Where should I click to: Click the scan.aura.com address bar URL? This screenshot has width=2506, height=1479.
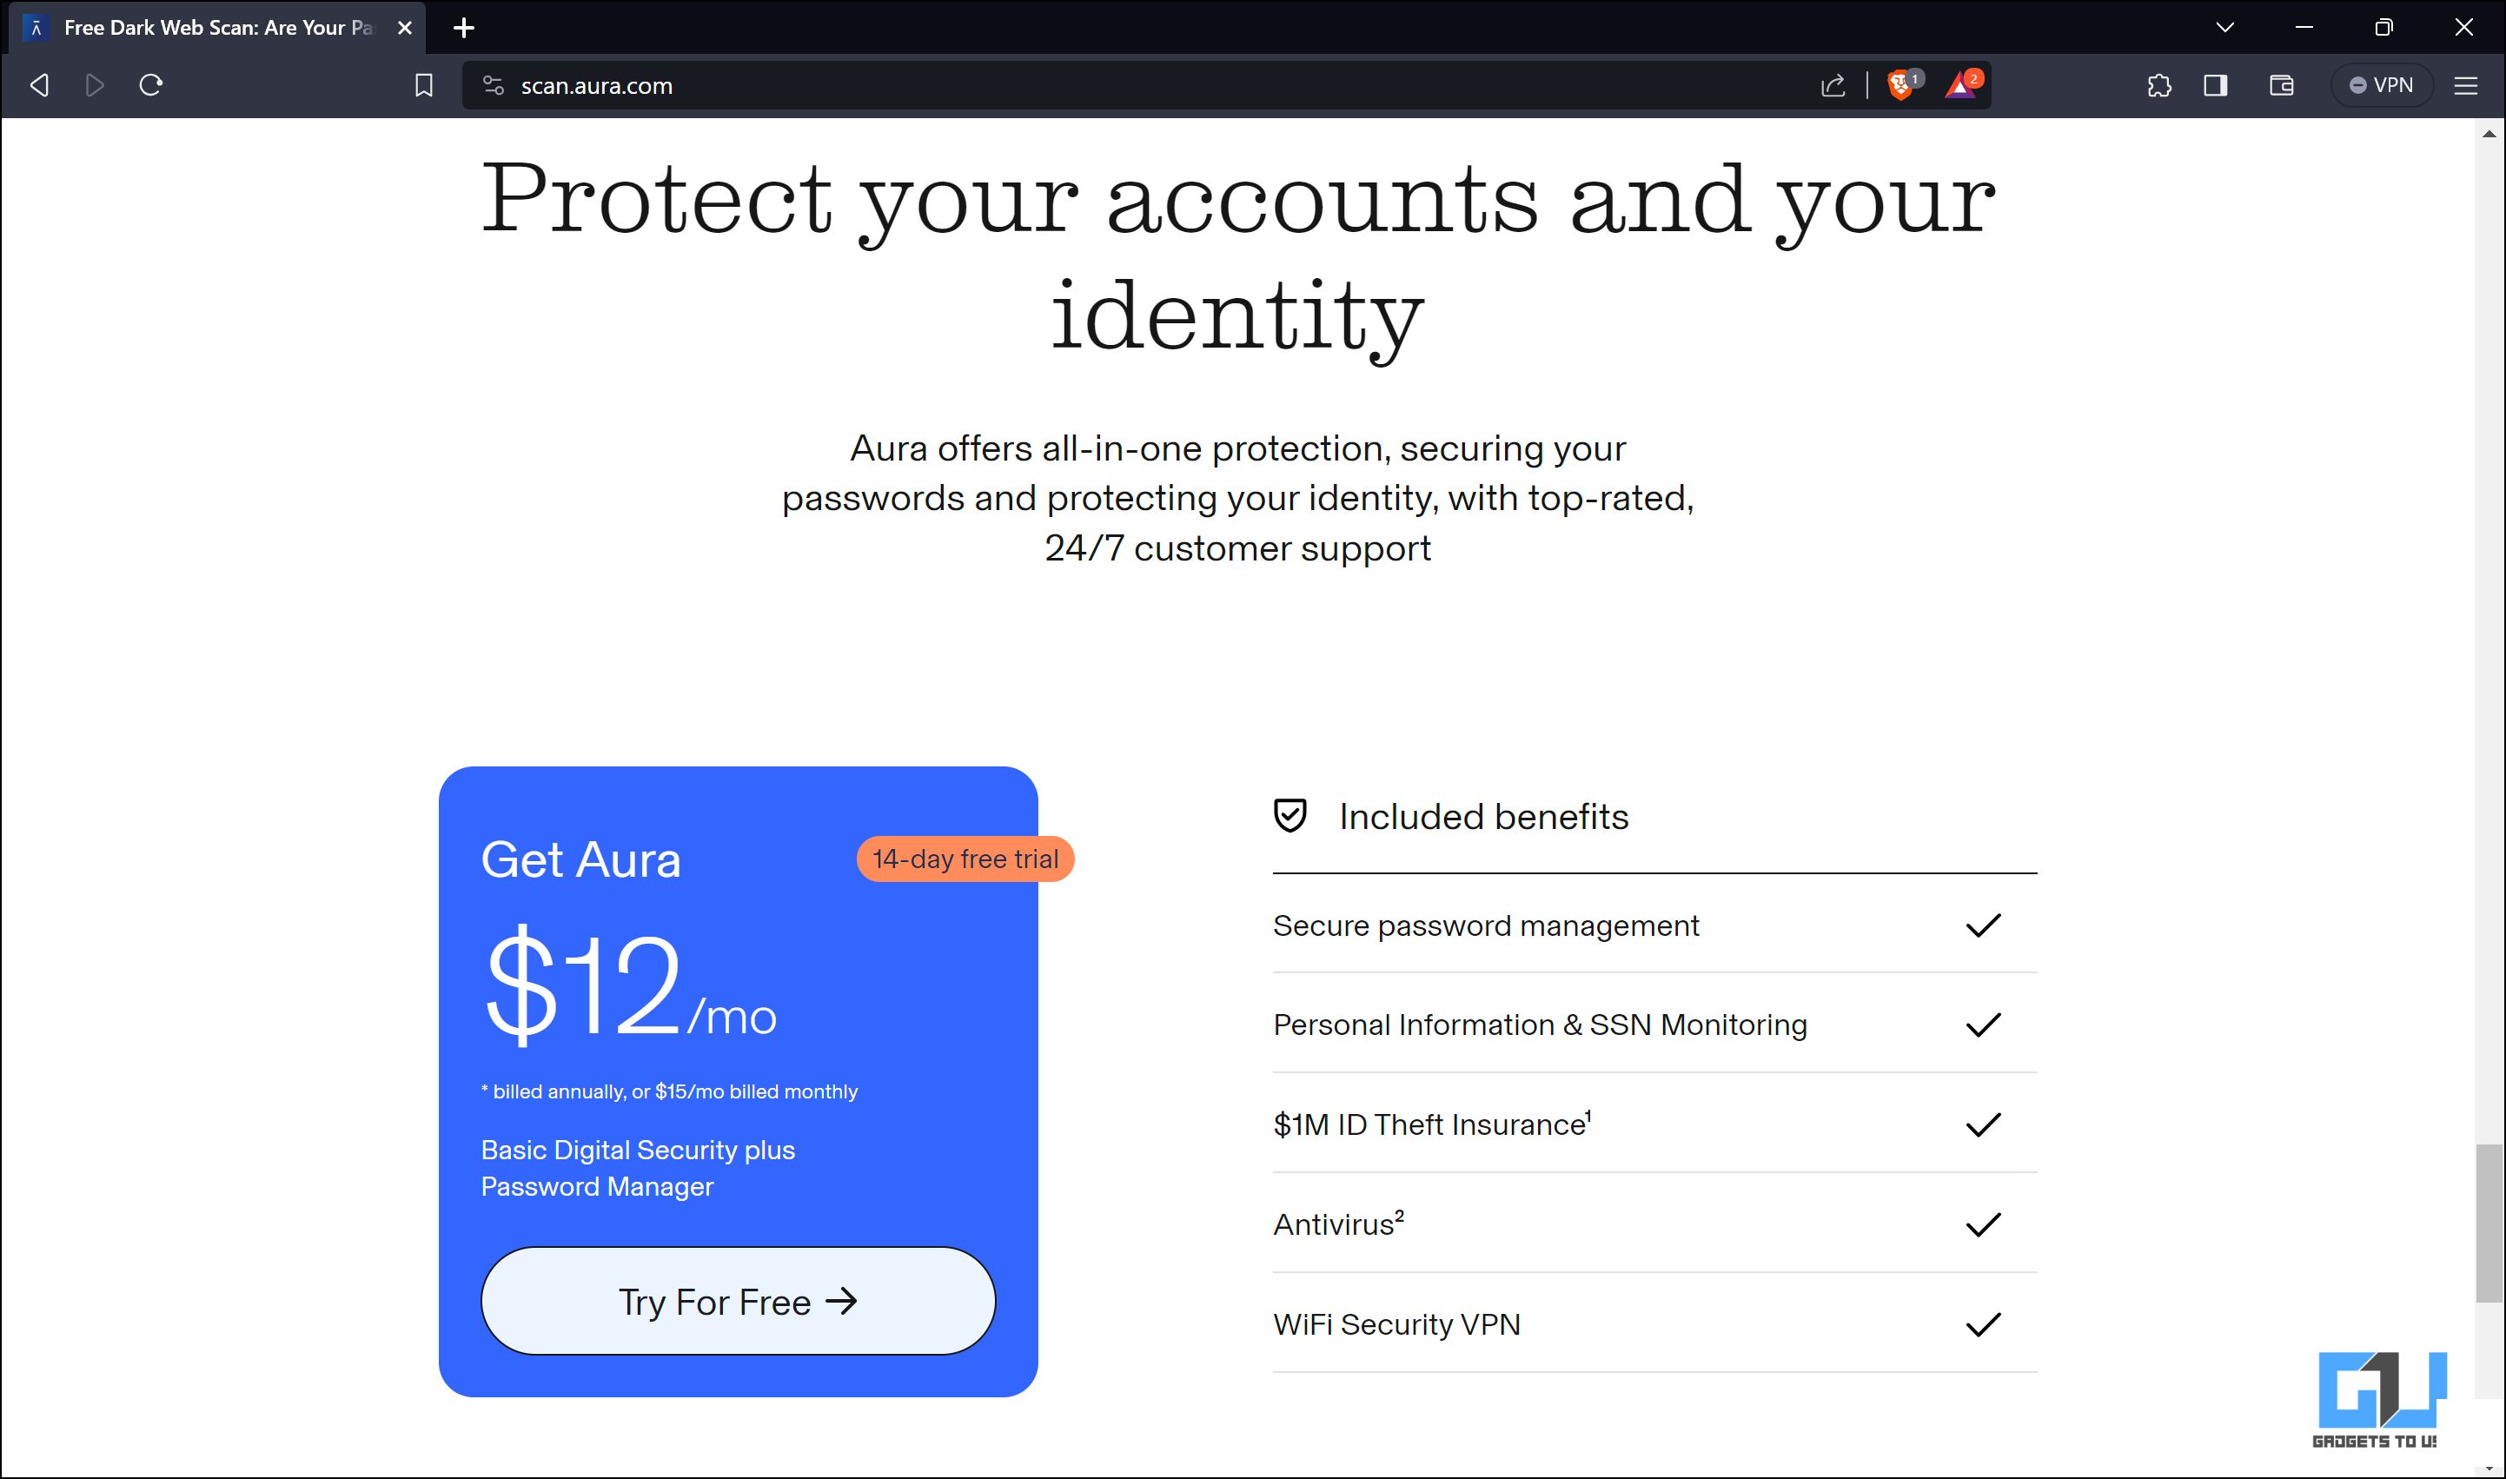(597, 83)
